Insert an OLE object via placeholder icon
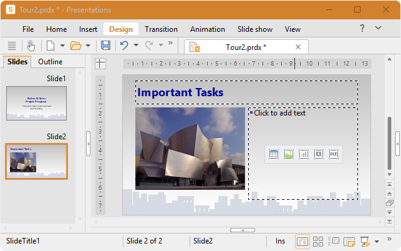Image resolution: width=401 pixels, height=251 pixels. 334,154
